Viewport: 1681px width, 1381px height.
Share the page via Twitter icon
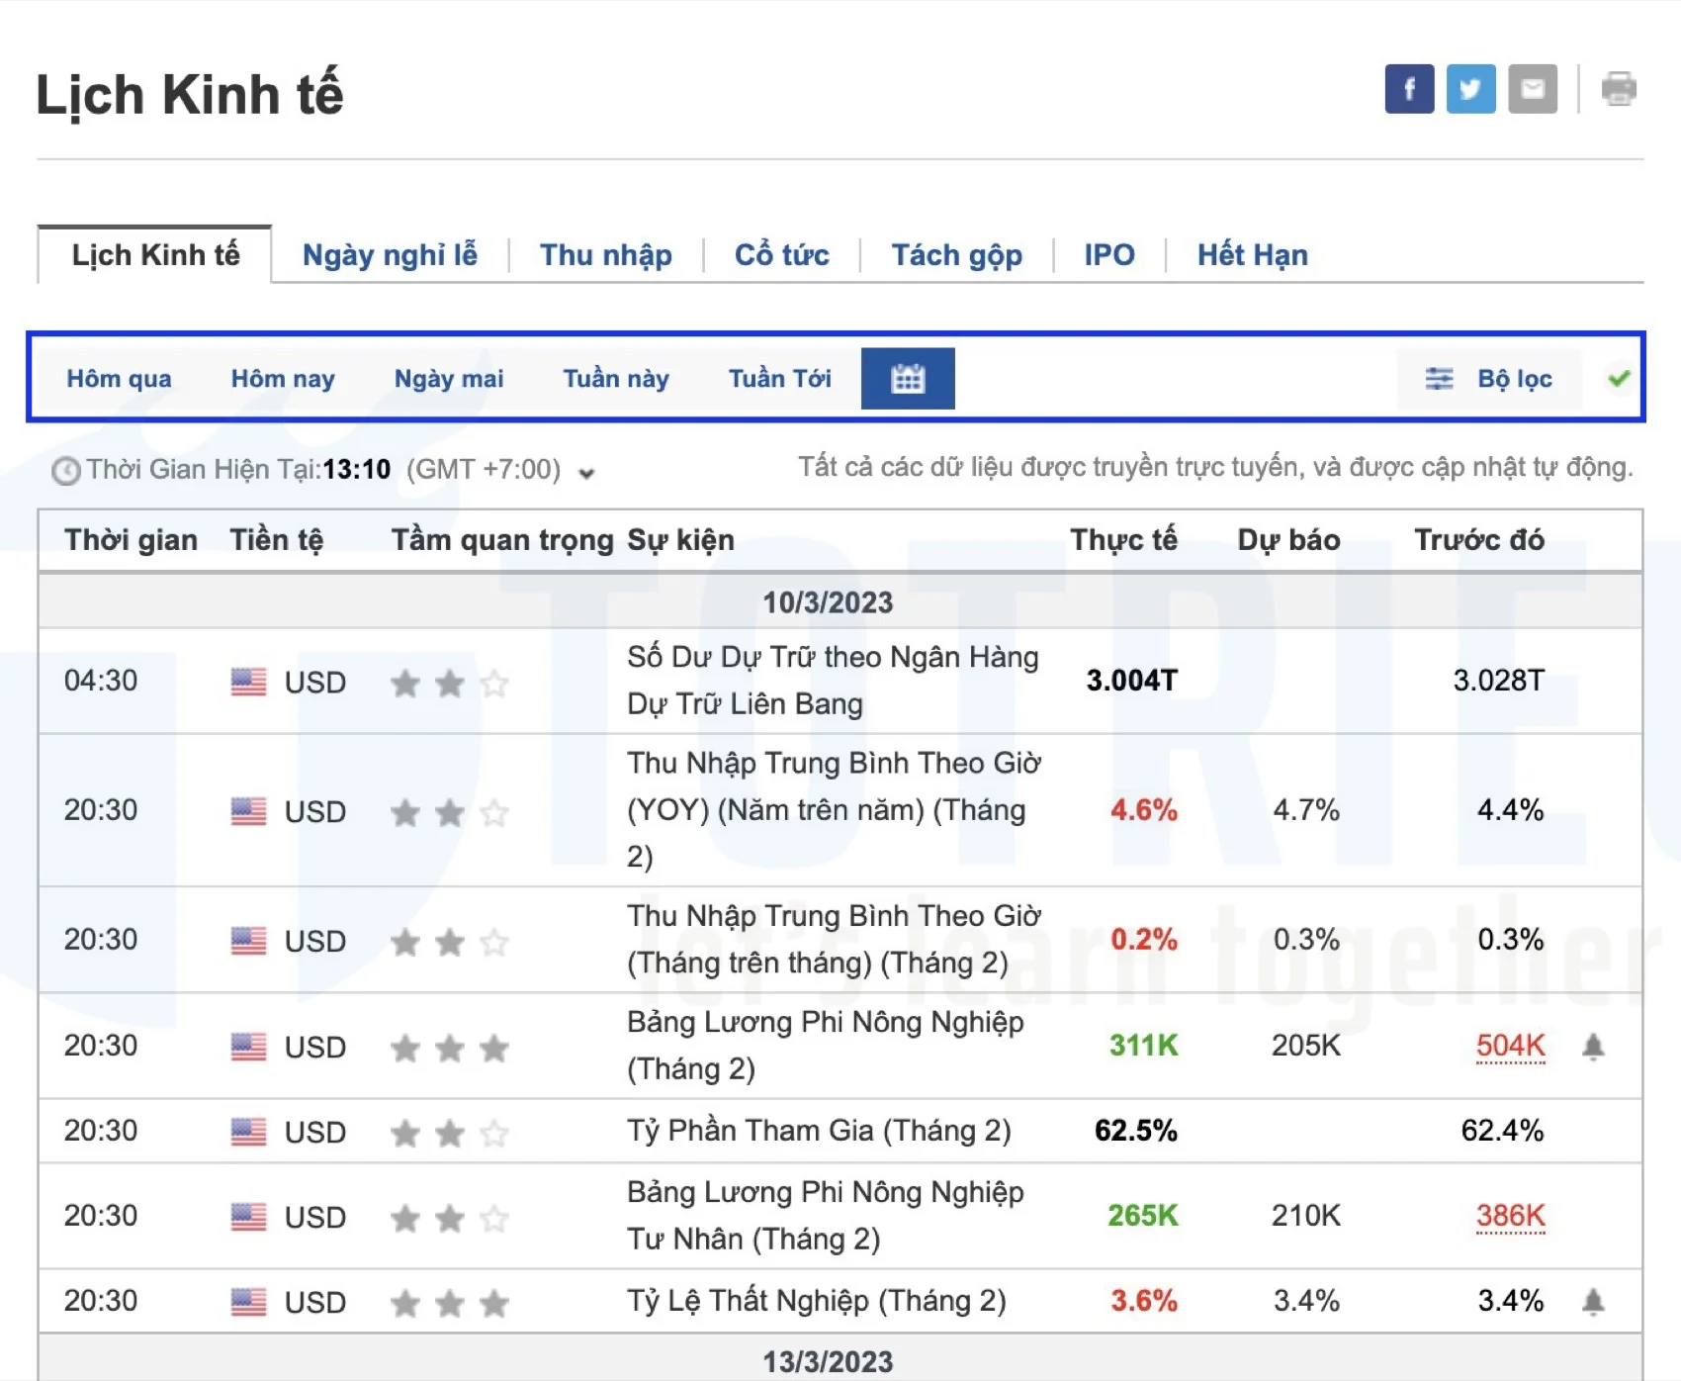1470,90
